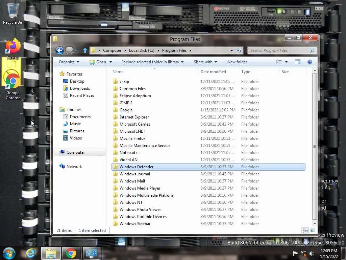Screen dimensions: 346x260
Task: Launch Internet Explorer from the taskbar
Action: click(x=30, y=253)
